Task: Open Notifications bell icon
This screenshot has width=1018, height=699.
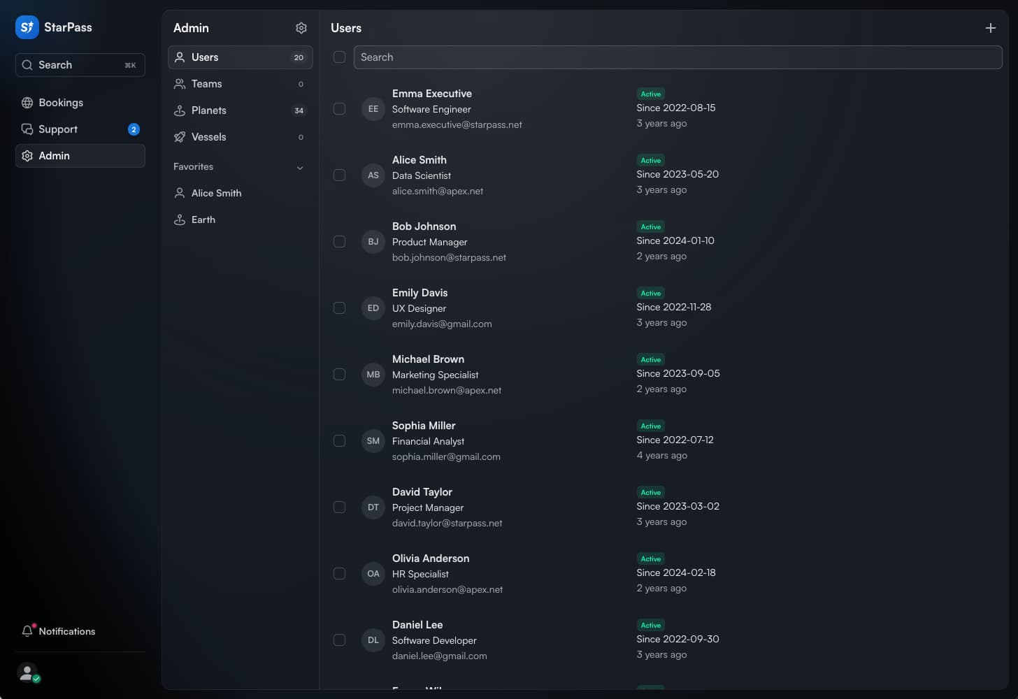Action: point(27,630)
